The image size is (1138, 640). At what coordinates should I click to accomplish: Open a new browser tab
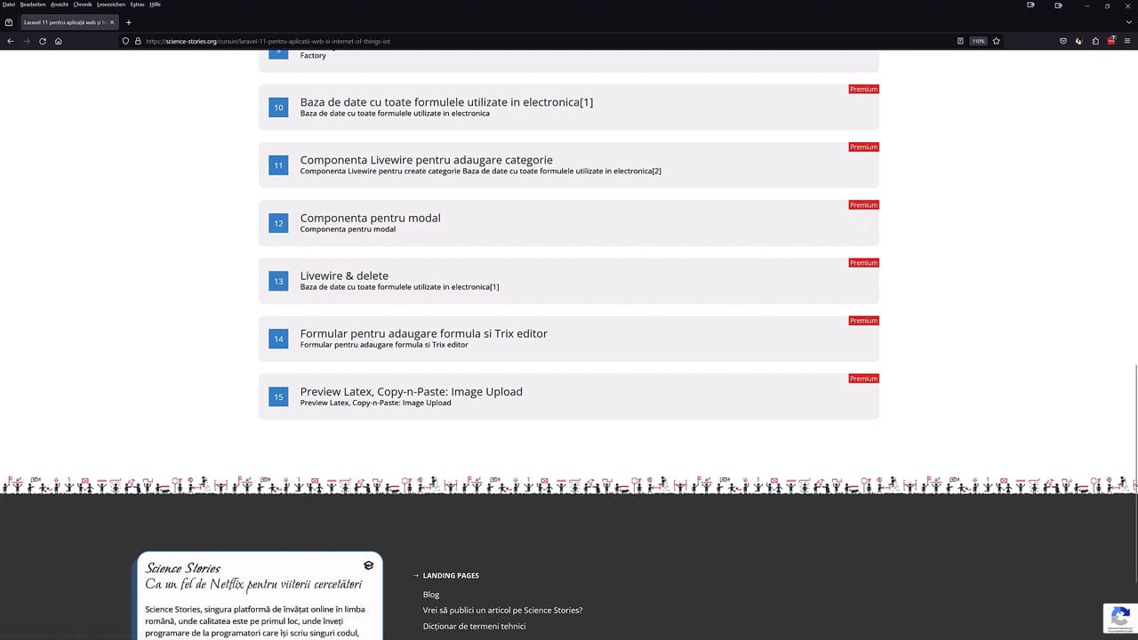coord(129,22)
